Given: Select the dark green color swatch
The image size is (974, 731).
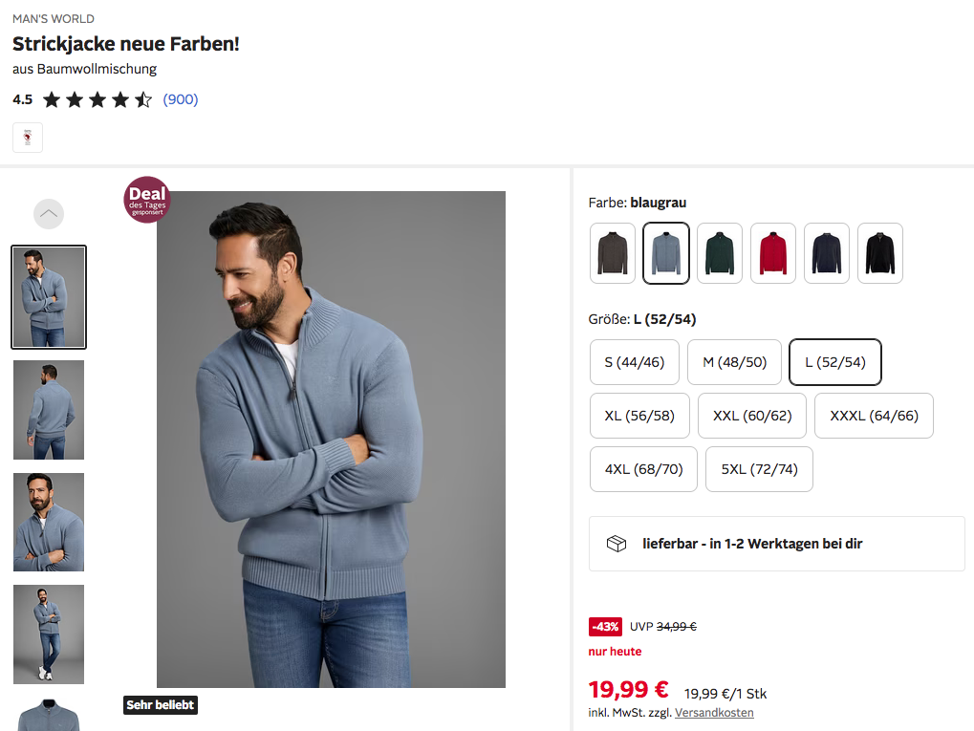Looking at the screenshot, I should pos(720,253).
